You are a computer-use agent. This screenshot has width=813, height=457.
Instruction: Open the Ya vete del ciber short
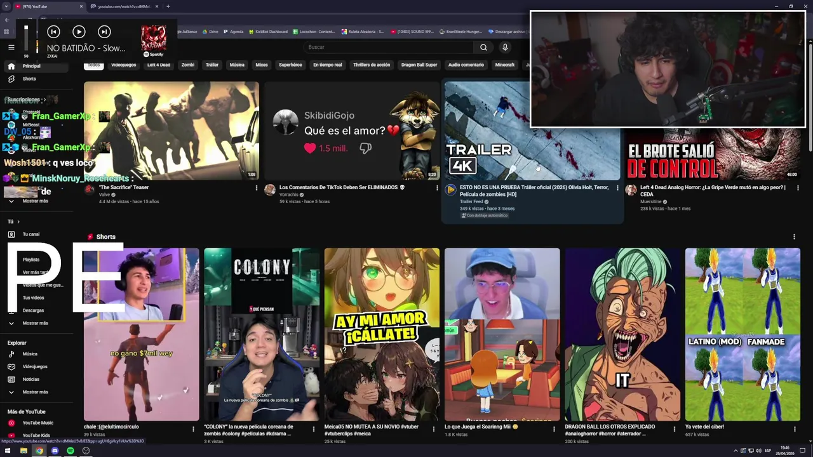coord(742,334)
